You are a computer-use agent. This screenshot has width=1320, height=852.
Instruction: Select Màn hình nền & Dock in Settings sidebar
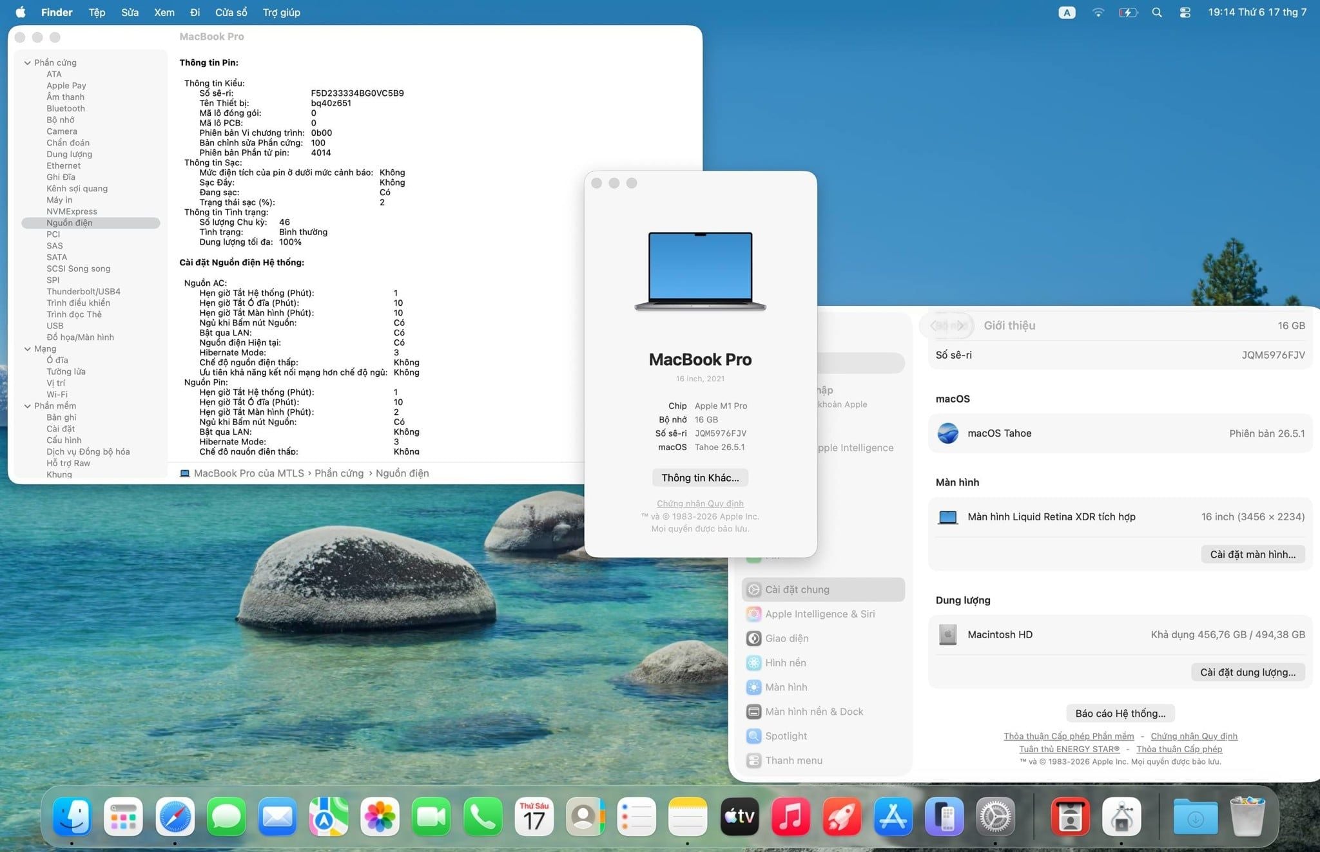click(823, 712)
